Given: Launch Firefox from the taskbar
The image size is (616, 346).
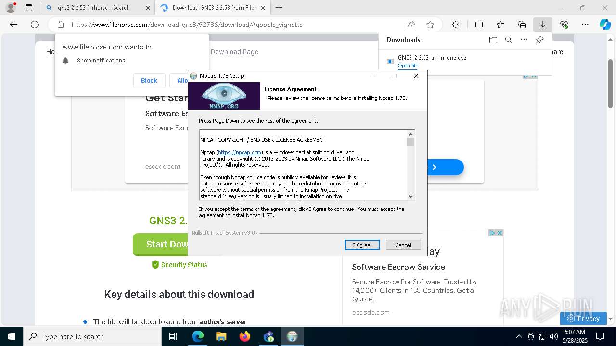Looking at the screenshot, I should coord(244,336).
